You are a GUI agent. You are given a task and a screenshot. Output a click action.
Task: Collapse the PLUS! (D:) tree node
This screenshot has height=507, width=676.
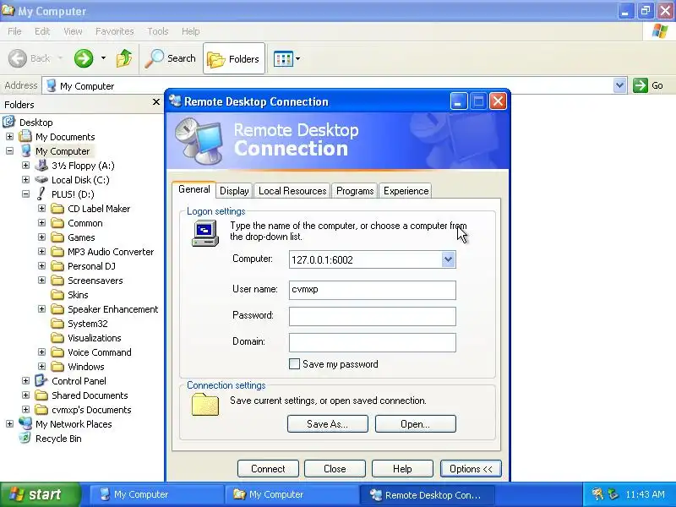[x=25, y=194]
